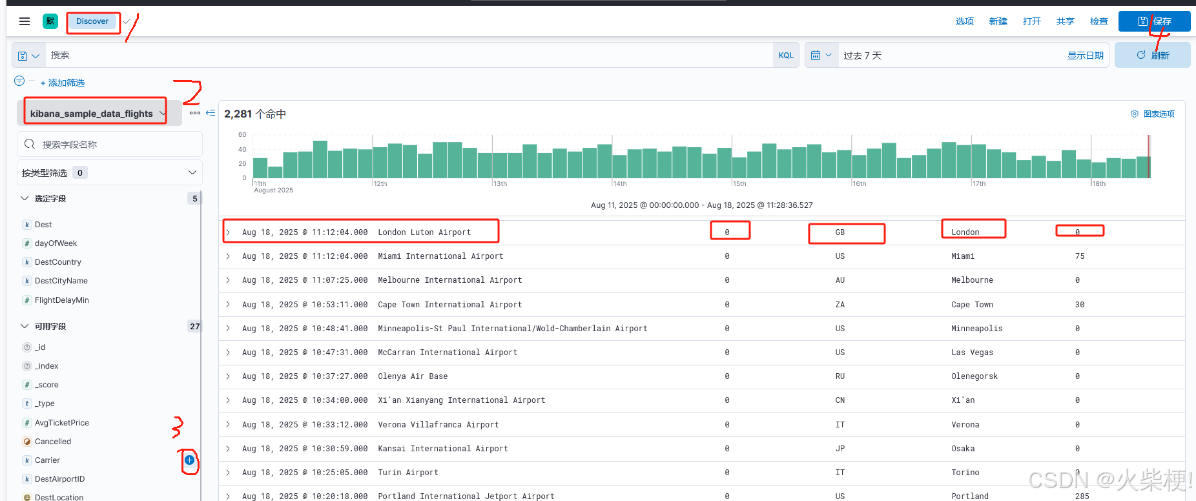Viewport: 1196px width, 501px height.
Task: Expand the Melbourne International Airport row
Action: (x=228, y=280)
